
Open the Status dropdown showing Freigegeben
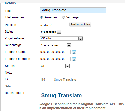pos(51,32)
